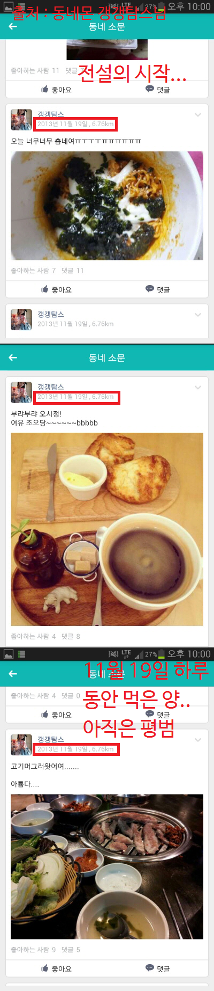The width and height of the screenshot is (214, 991).
Task: Tap the back arrow beside the second 동네 소문 title
Action: point(13,358)
